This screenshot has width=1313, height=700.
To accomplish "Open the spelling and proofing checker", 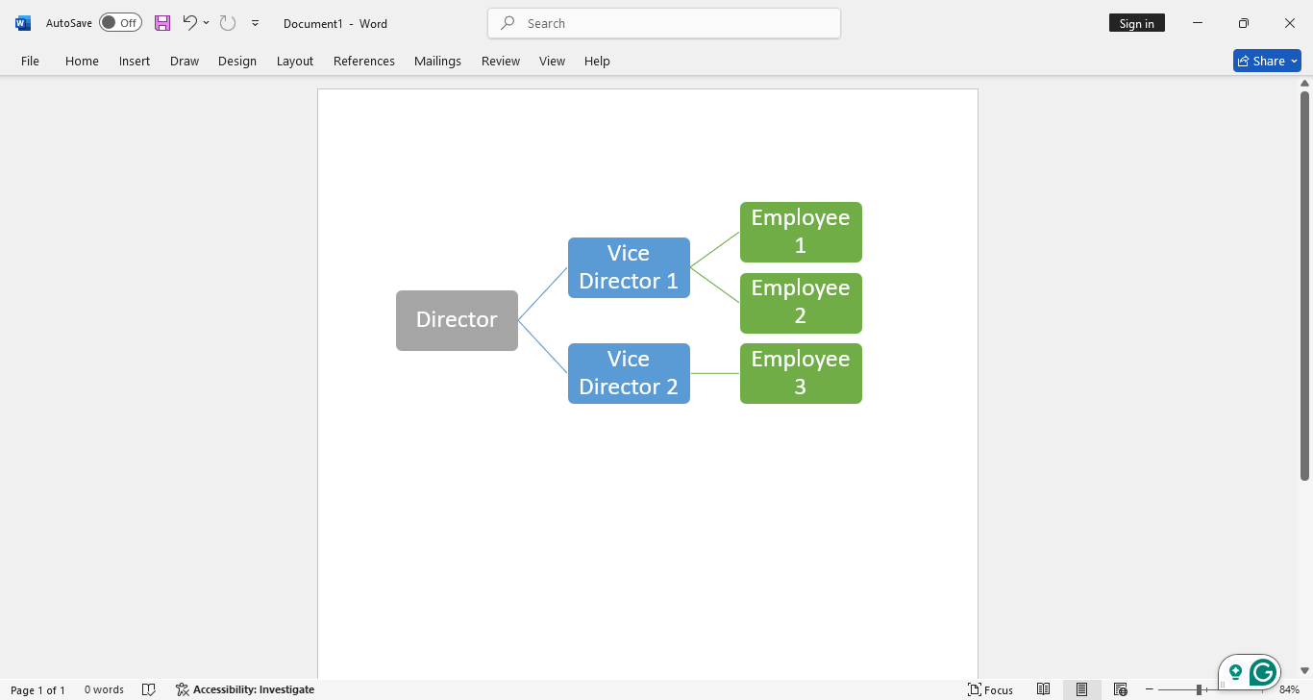I will coord(149,689).
